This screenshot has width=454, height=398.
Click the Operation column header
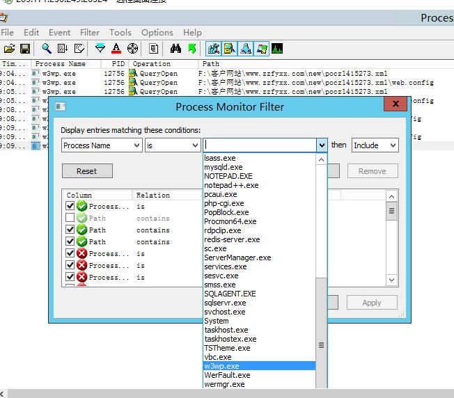tap(164, 63)
